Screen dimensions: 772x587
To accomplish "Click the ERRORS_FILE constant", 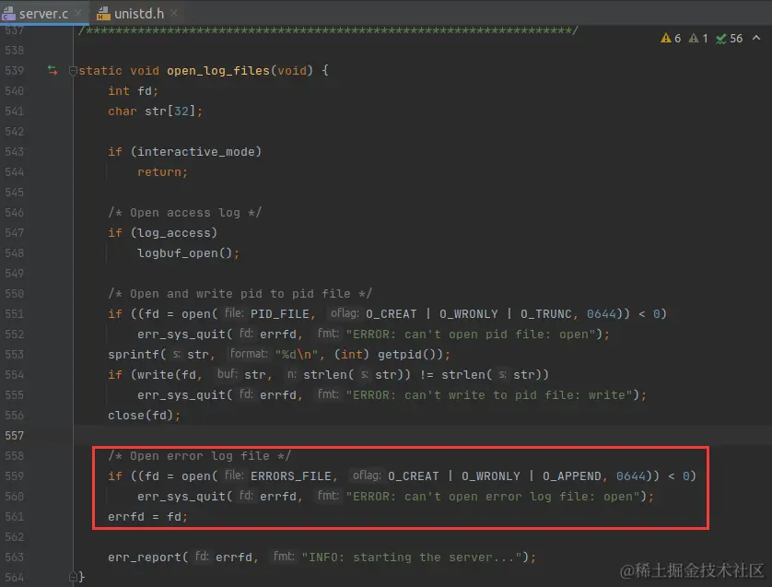I will 291,476.
